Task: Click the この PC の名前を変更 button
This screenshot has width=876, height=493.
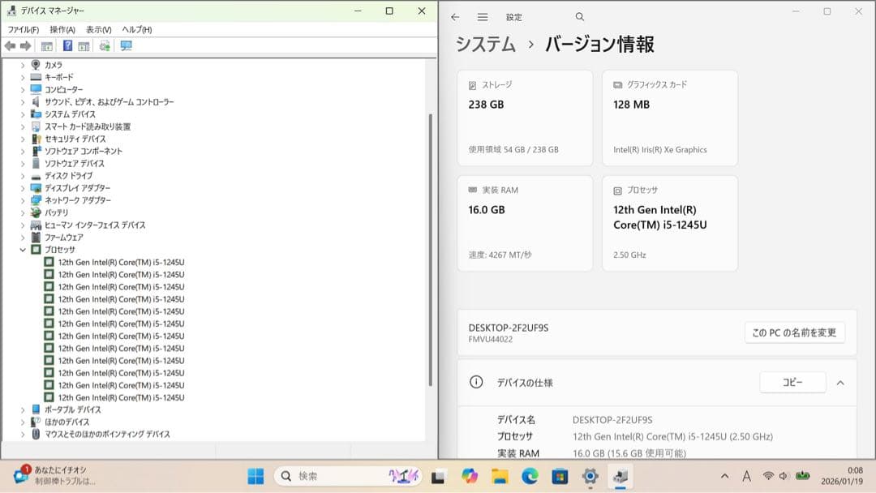Action: [794, 332]
